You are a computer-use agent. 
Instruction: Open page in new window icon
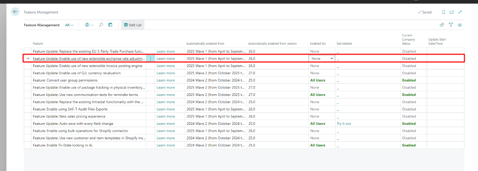(x=452, y=12)
